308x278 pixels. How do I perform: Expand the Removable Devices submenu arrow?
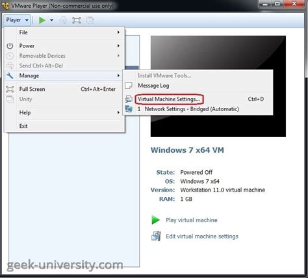(118, 56)
